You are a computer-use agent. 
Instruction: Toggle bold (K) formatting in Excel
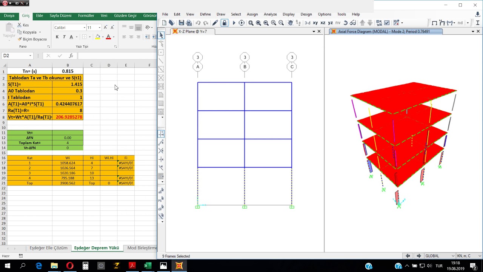click(x=57, y=37)
